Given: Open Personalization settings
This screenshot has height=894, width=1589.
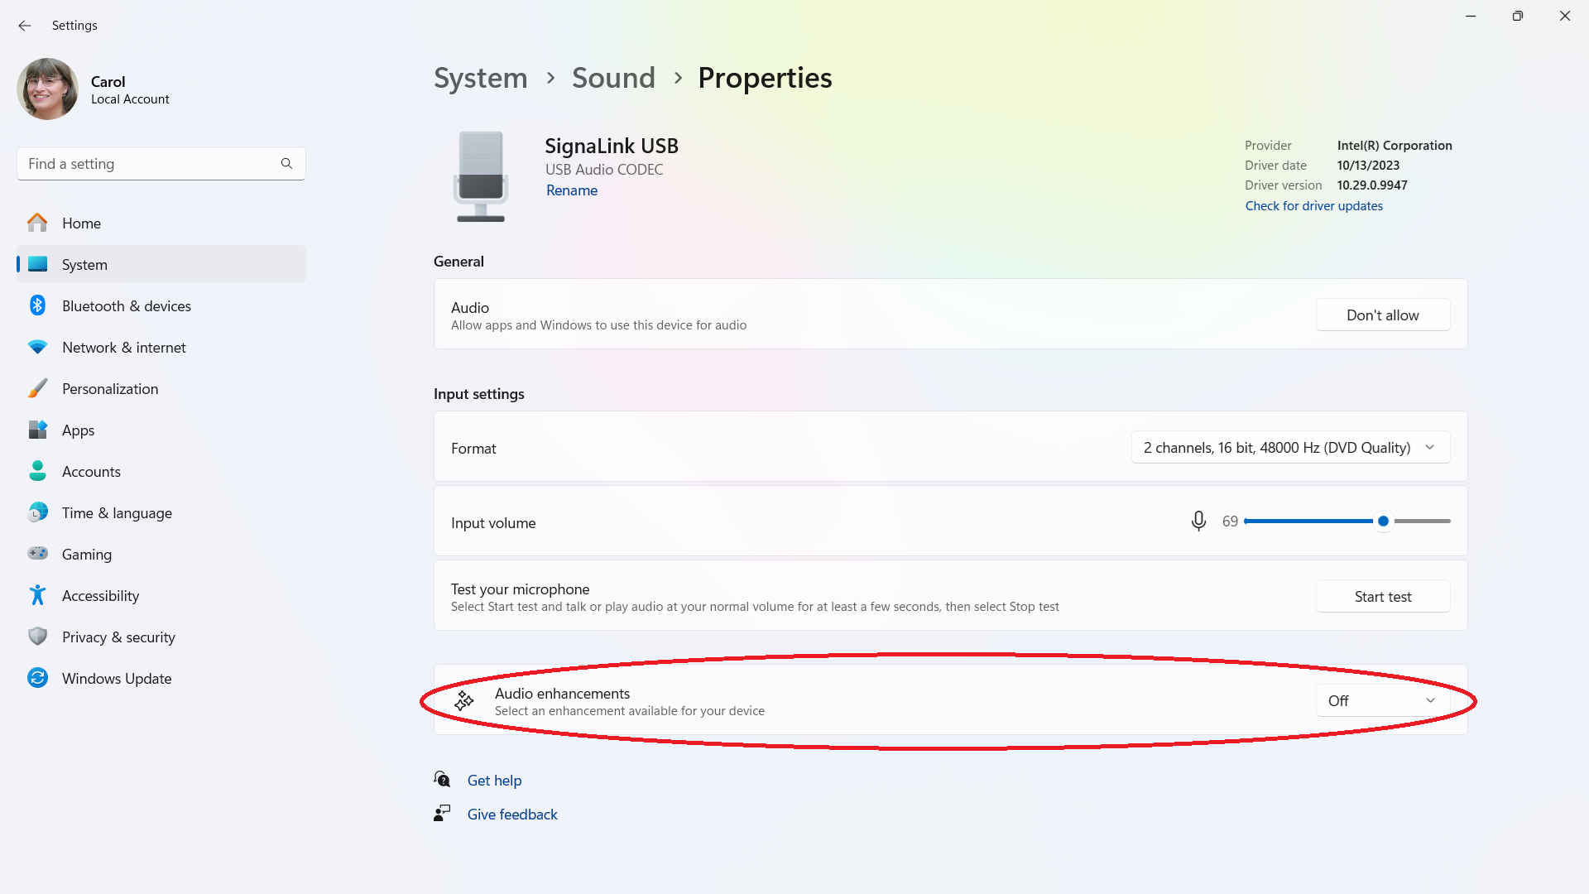Looking at the screenshot, I should (110, 388).
